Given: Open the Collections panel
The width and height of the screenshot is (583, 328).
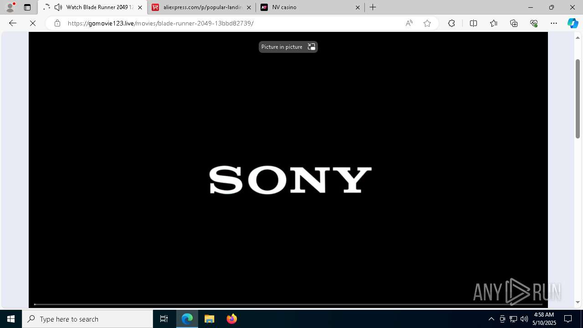Looking at the screenshot, I should pos(514,23).
